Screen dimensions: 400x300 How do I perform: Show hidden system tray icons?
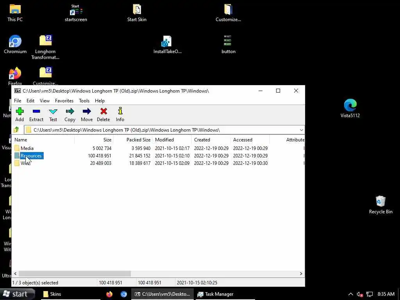[350, 294]
